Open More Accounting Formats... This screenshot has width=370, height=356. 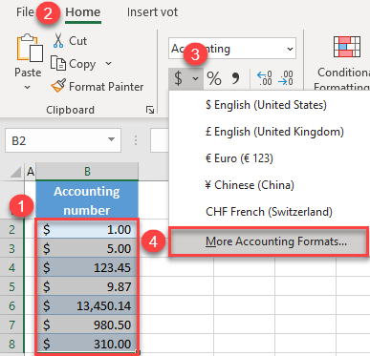point(269,241)
